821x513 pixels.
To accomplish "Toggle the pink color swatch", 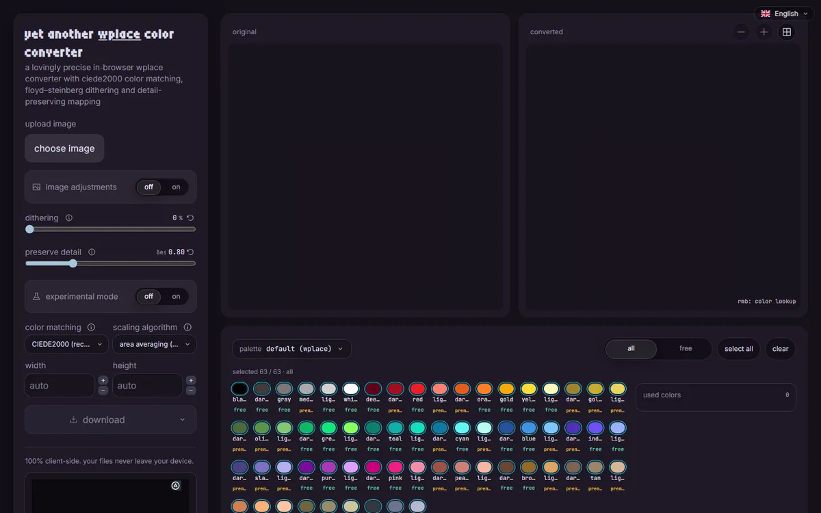I will pyautogui.click(x=395, y=466).
